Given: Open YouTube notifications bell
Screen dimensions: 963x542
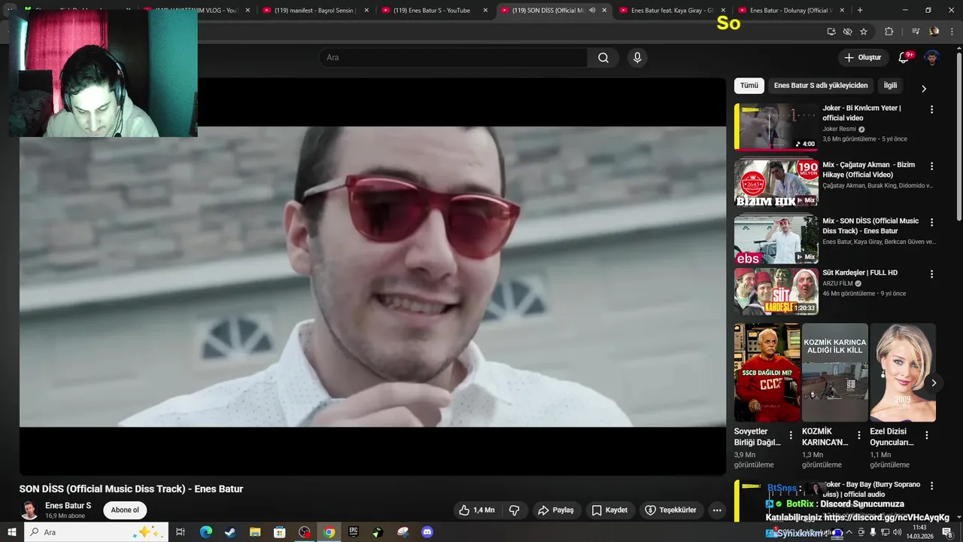Looking at the screenshot, I should pyautogui.click(x=904, y=58).
